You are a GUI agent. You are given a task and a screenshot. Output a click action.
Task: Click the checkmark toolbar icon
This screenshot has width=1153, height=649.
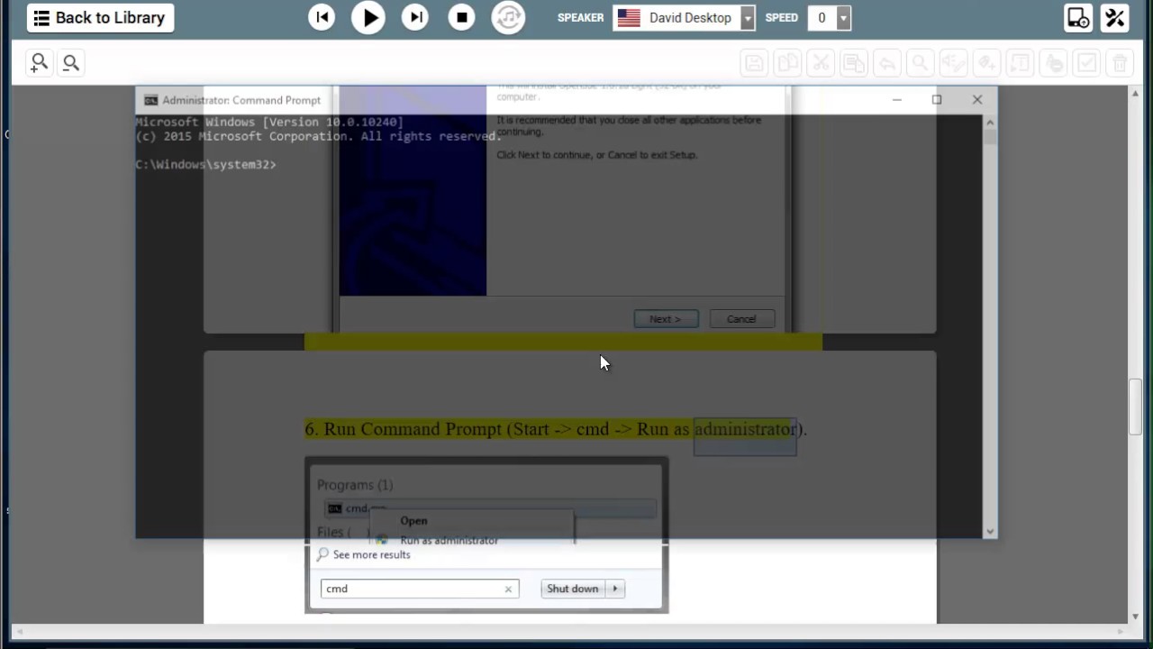(1087, 63)
